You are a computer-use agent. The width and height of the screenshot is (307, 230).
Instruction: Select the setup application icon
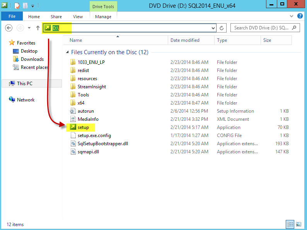[73, 127]
